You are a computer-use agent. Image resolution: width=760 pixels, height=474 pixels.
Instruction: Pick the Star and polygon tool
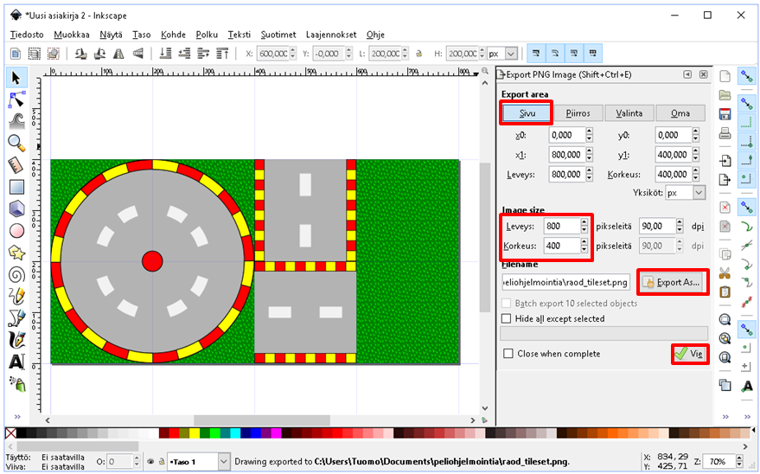click(x=16, y=253)
